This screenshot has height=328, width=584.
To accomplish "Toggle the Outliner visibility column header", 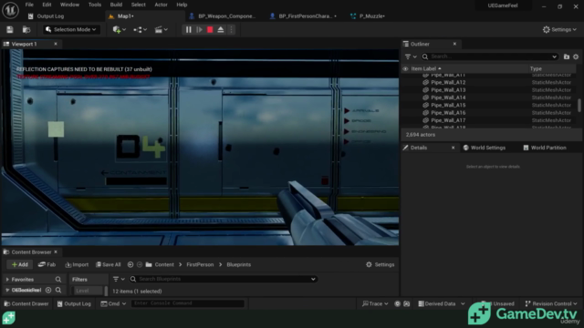I will [405, 69].
